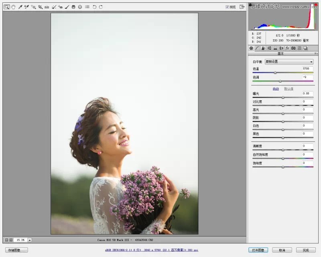
Task: Select the Crop tool
Action: coord(40,7)
